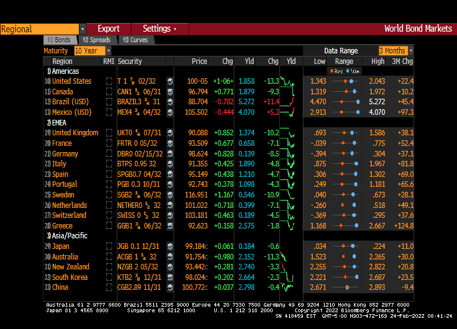The height and width of the screenshot is (329, 457).
Task: Switch to the Spreads tab
Action: point(96,40)
